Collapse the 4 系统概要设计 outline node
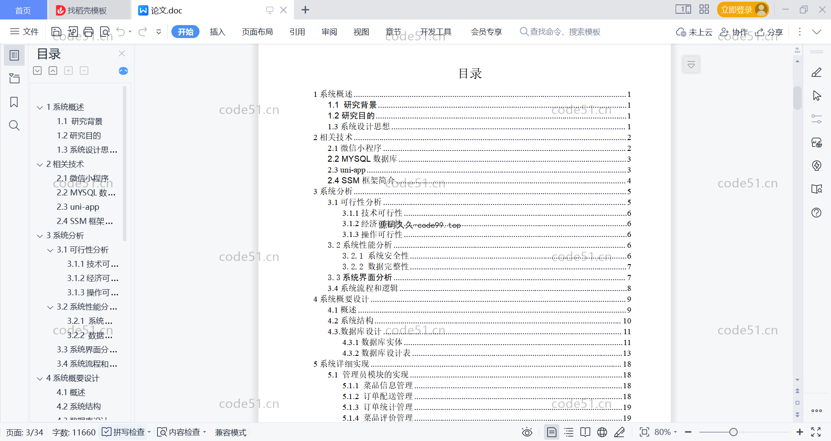Viewport: 831px width, 441px height. tap(40, 378)
